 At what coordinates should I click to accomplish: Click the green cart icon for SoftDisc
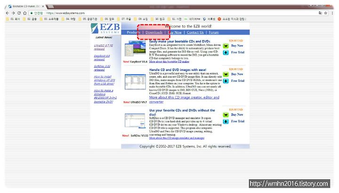[x=226, y=115]
